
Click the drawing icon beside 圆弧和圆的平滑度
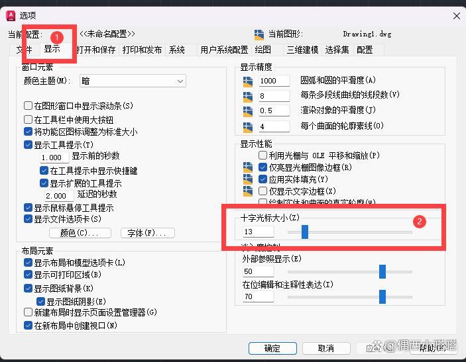(247, 81)
